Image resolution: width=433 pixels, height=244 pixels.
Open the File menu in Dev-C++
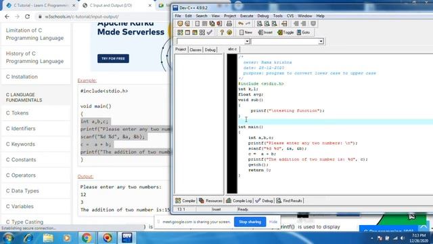tap(178, 16)
